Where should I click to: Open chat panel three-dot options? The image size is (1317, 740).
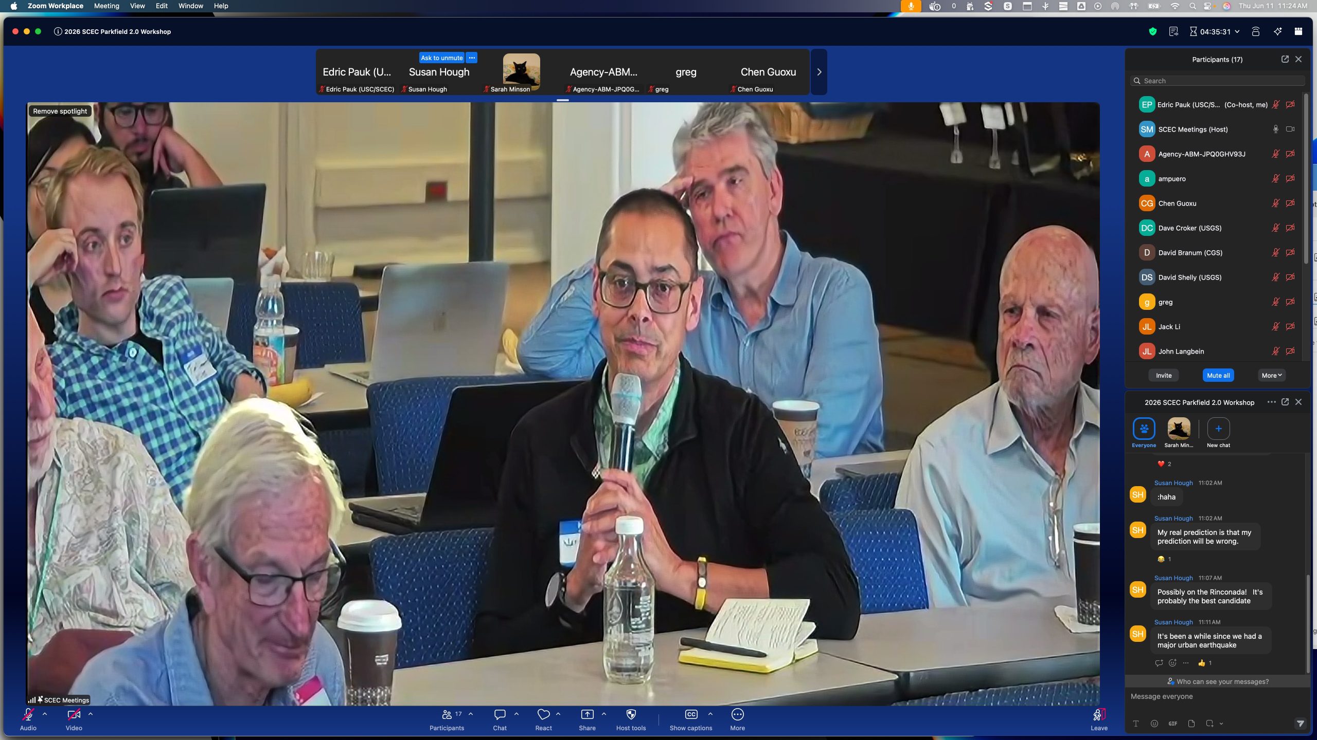pyautogui.click(x=1271, y=402)
